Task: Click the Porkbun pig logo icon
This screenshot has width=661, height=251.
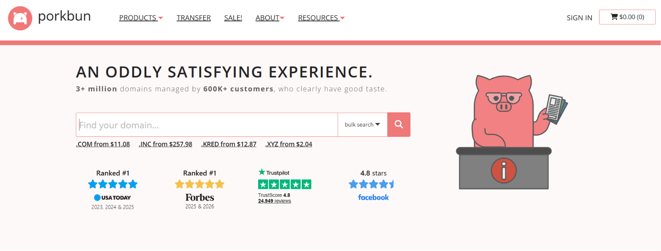Action: point(20,18)
